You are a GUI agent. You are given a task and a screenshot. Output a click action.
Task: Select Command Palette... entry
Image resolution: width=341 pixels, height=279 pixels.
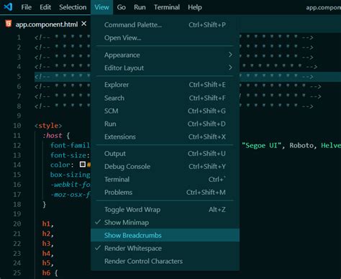pos(165,24)
